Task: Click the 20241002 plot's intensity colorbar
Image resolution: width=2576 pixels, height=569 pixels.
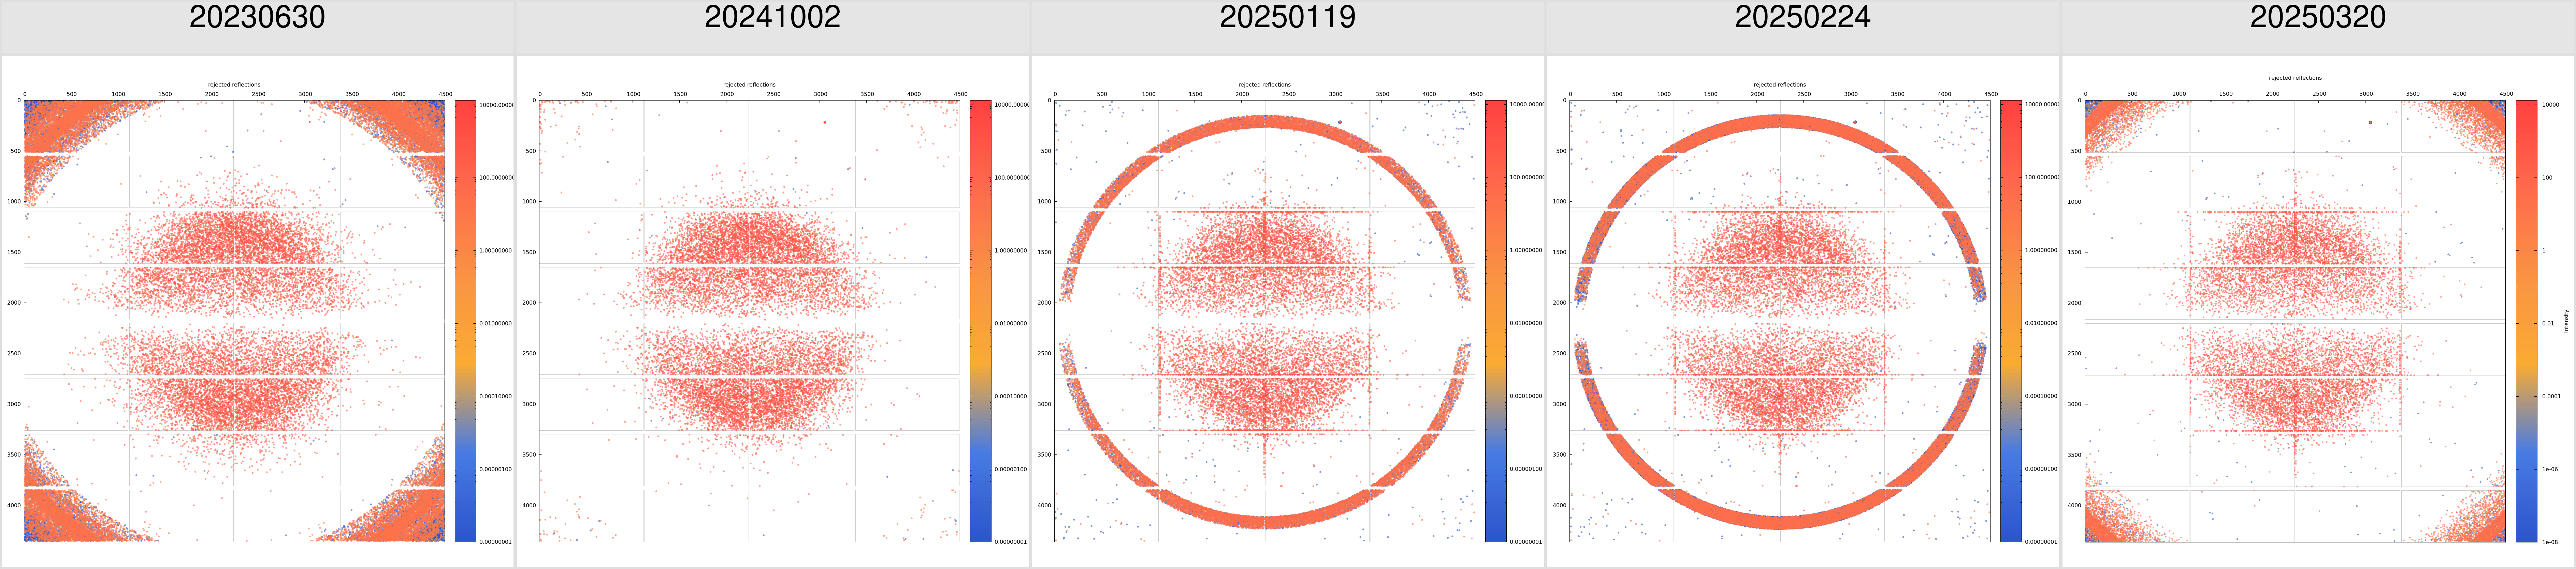Action: tap(980, 320)
